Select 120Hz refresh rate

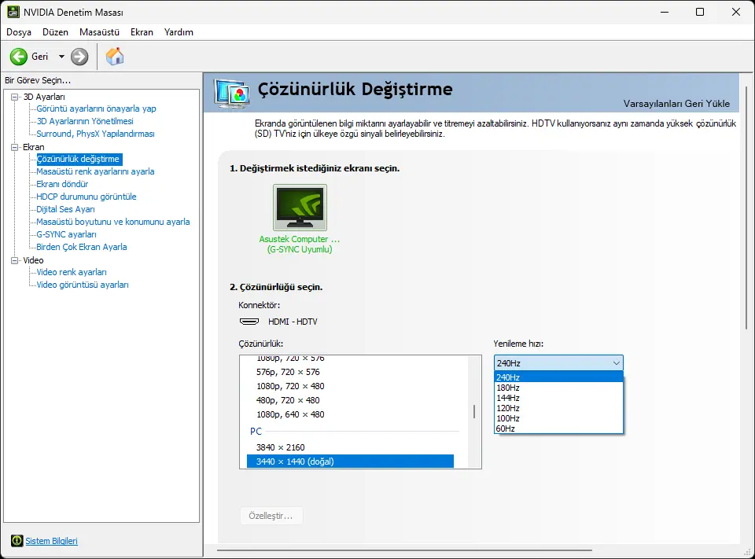pos(558,408)
